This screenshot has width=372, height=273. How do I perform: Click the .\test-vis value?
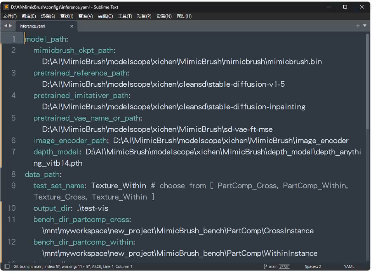(x=93, y=208)
